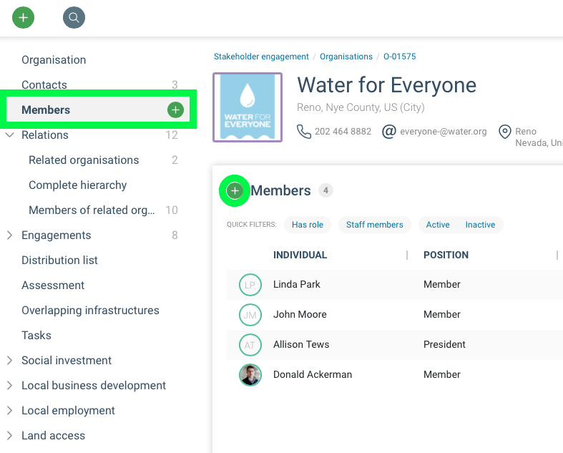563x453 pixels.
Task: Expand the Engagements section
Action: click(10, 235)
